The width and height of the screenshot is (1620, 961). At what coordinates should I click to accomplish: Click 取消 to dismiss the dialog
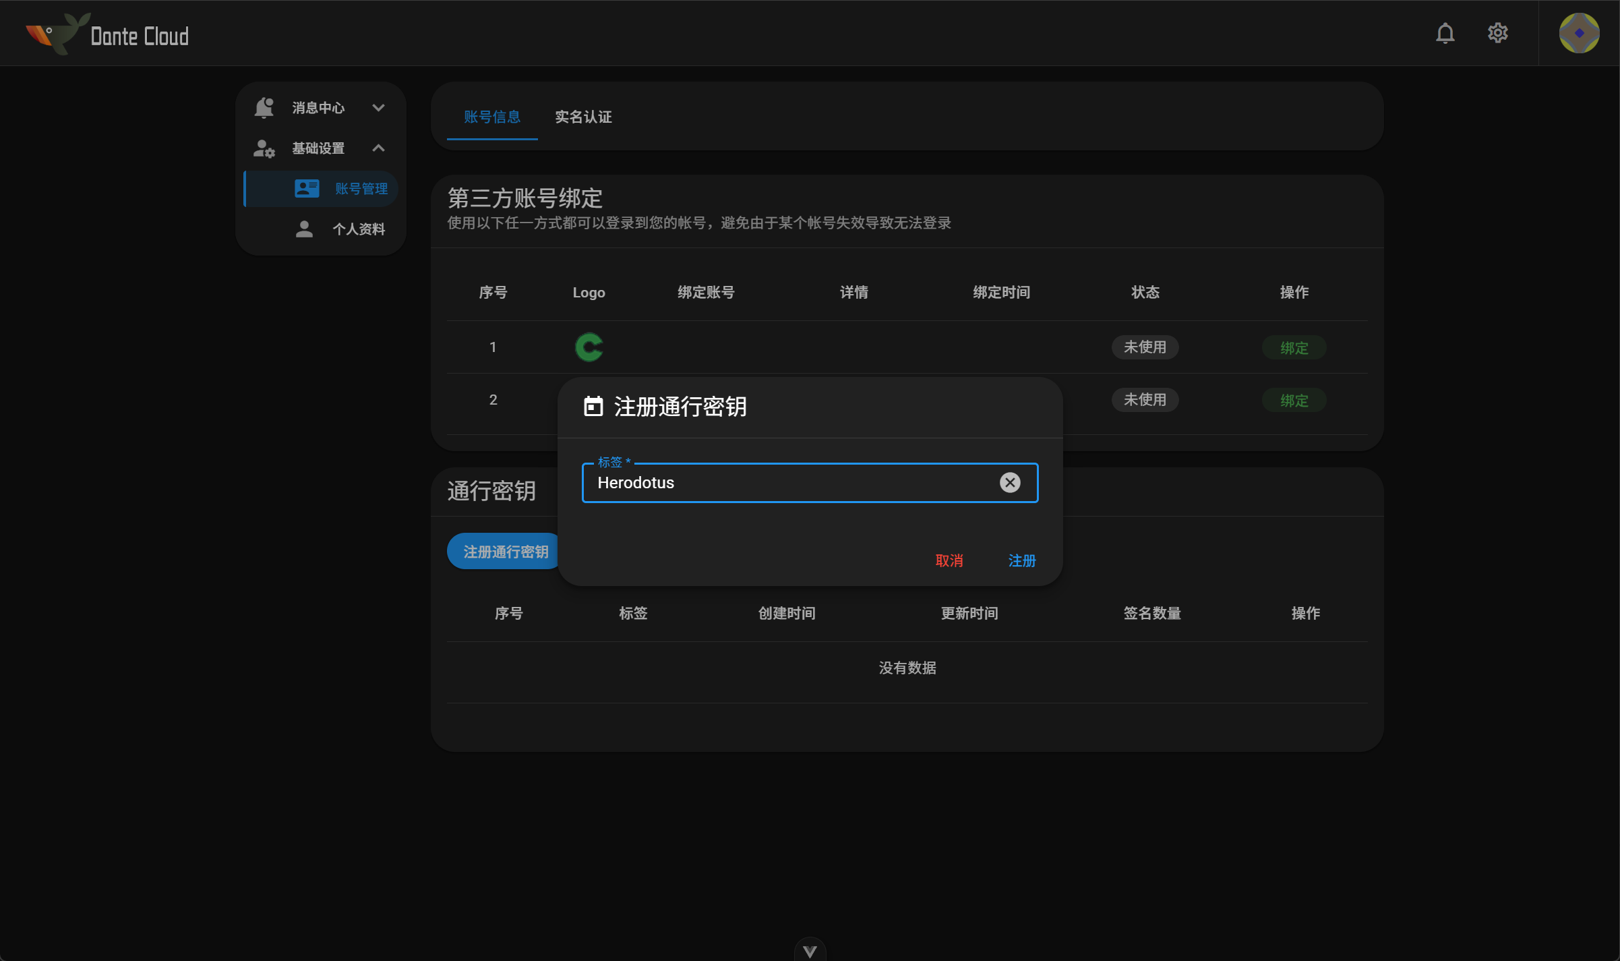(950, 560)
